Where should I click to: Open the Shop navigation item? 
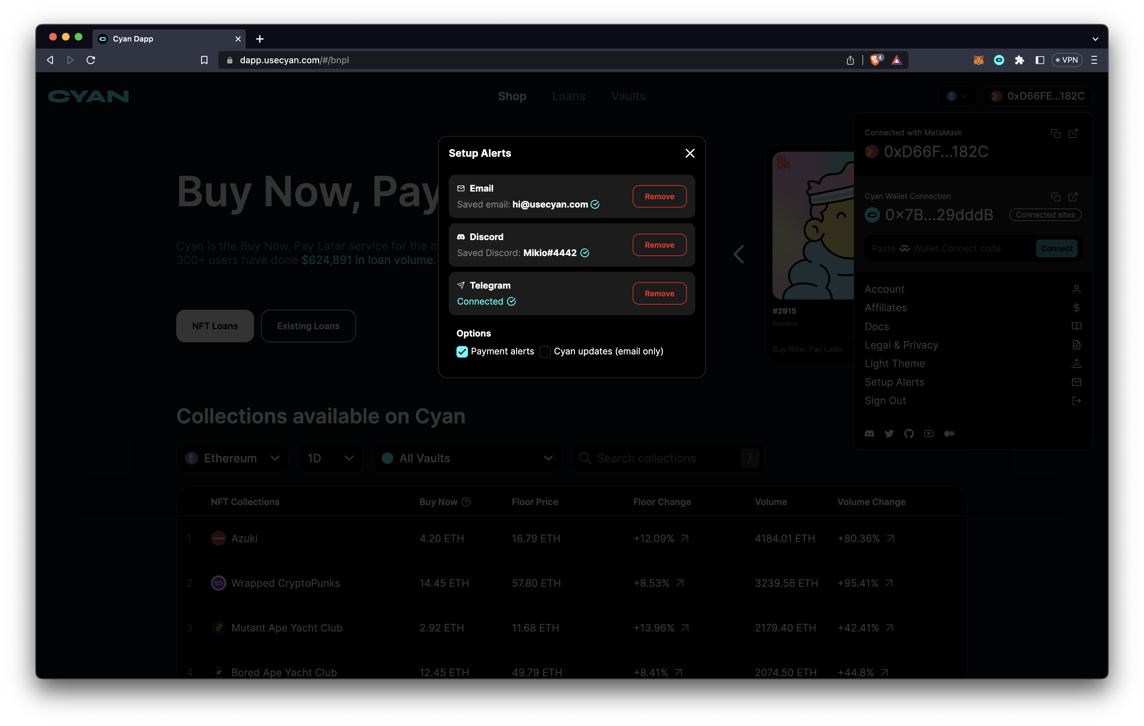point(512,96)
